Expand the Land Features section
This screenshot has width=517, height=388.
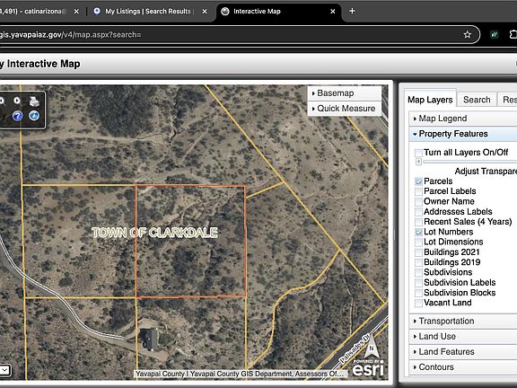(x=463, y=352)
